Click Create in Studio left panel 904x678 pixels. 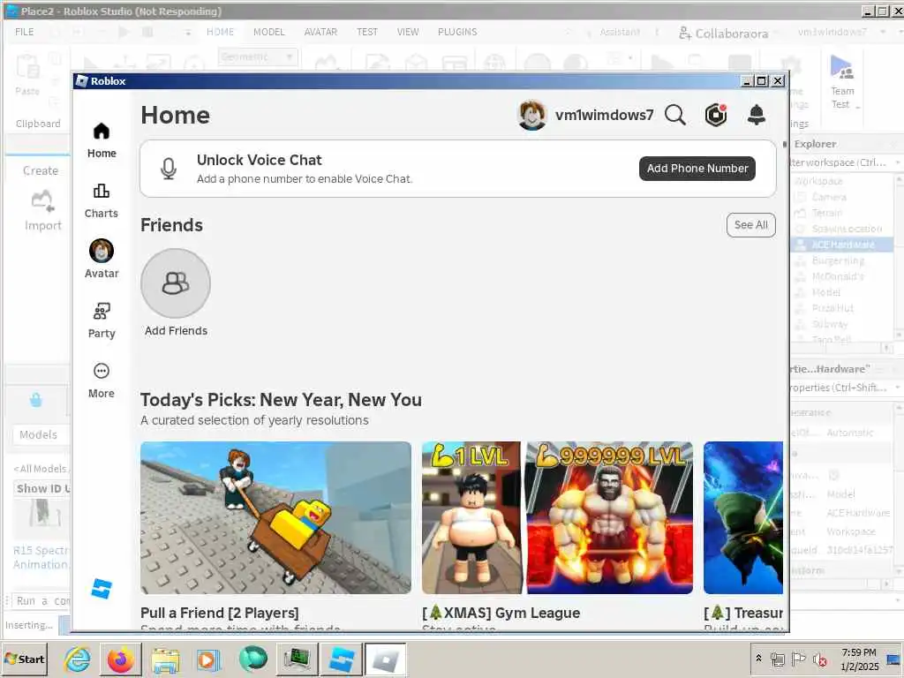click(x=41, y=170)
